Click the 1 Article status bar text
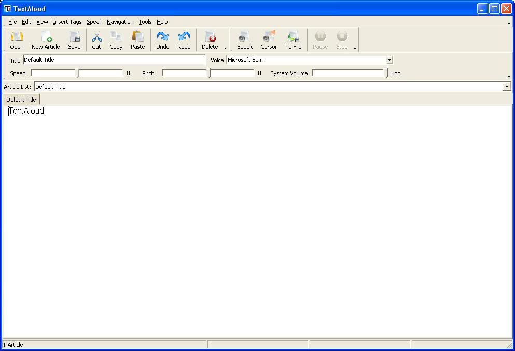The width and height of the screenshot is (515, 351). pyautogui.click(x=13, y=345)
